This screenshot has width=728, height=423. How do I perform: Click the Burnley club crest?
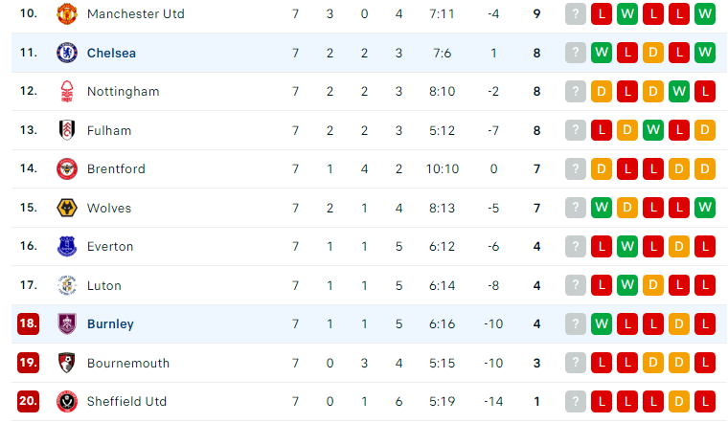pyautogui.click(x=67, y=323)
